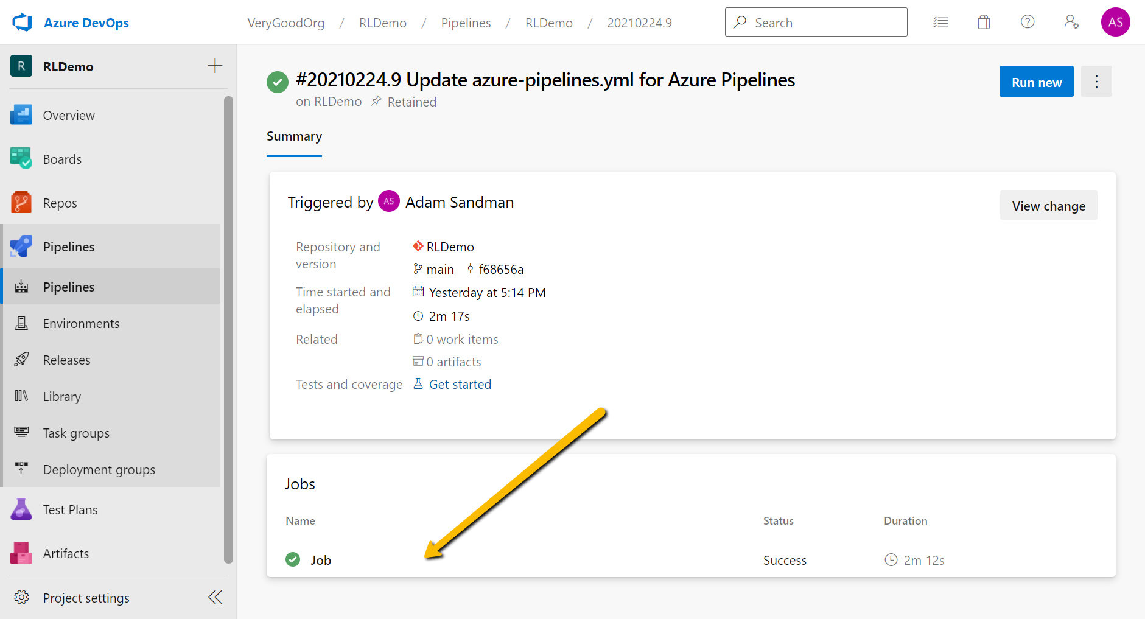Open the user settings icon
The width and height of the screenshot is (1145, 619).
tap(1071, 22)
